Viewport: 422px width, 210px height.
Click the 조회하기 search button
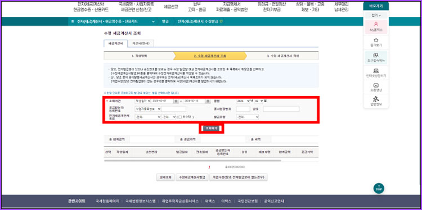point(212,129)
